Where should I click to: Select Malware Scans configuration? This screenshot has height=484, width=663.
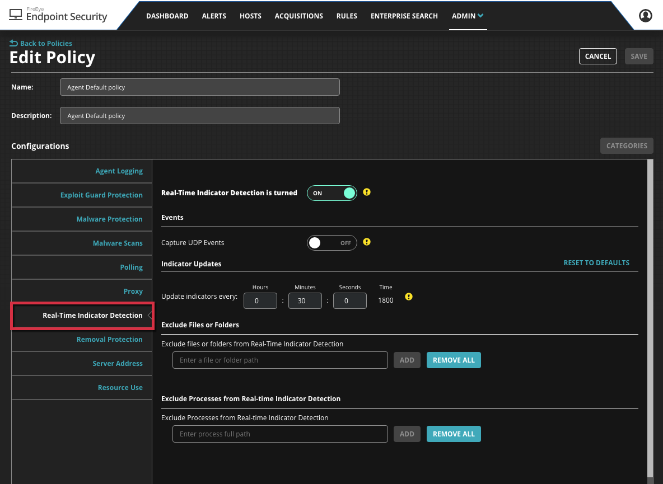click(x=82, y=243)
